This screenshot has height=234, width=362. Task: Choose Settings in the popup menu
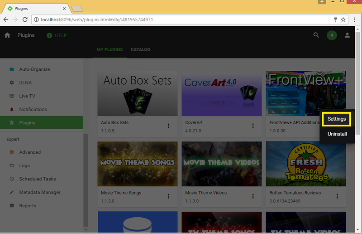click(337, 119)
